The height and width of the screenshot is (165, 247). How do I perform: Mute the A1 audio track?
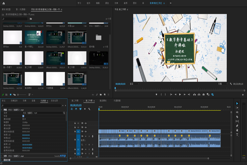point(86,136)
